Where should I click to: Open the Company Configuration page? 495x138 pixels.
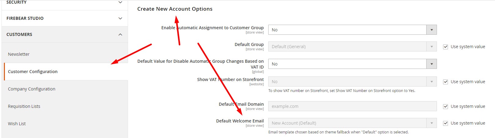(x=31, y=89)
